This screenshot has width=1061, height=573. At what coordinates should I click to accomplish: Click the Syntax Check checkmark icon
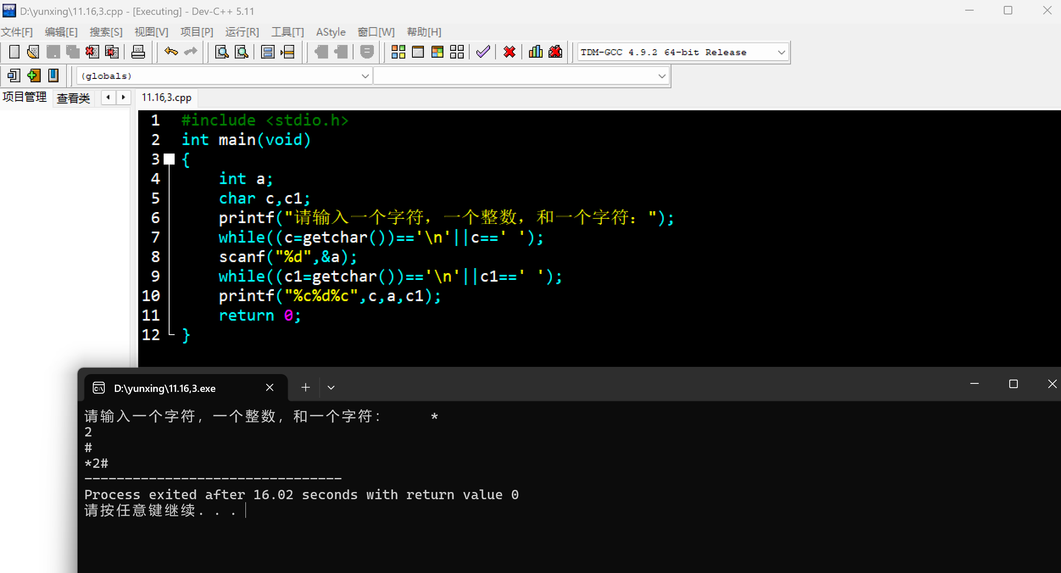click(x=483, y=52)
